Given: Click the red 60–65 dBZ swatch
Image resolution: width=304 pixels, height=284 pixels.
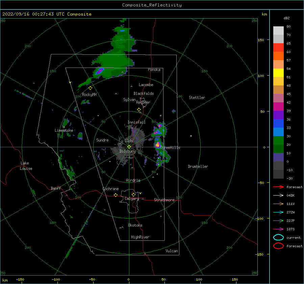Looking at the screenshot, I should 278,48.
